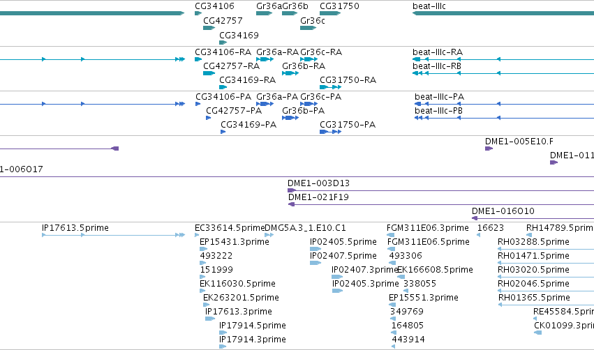Open protein CG31750-PA
The image size is (594, 350).
point(348,125)
